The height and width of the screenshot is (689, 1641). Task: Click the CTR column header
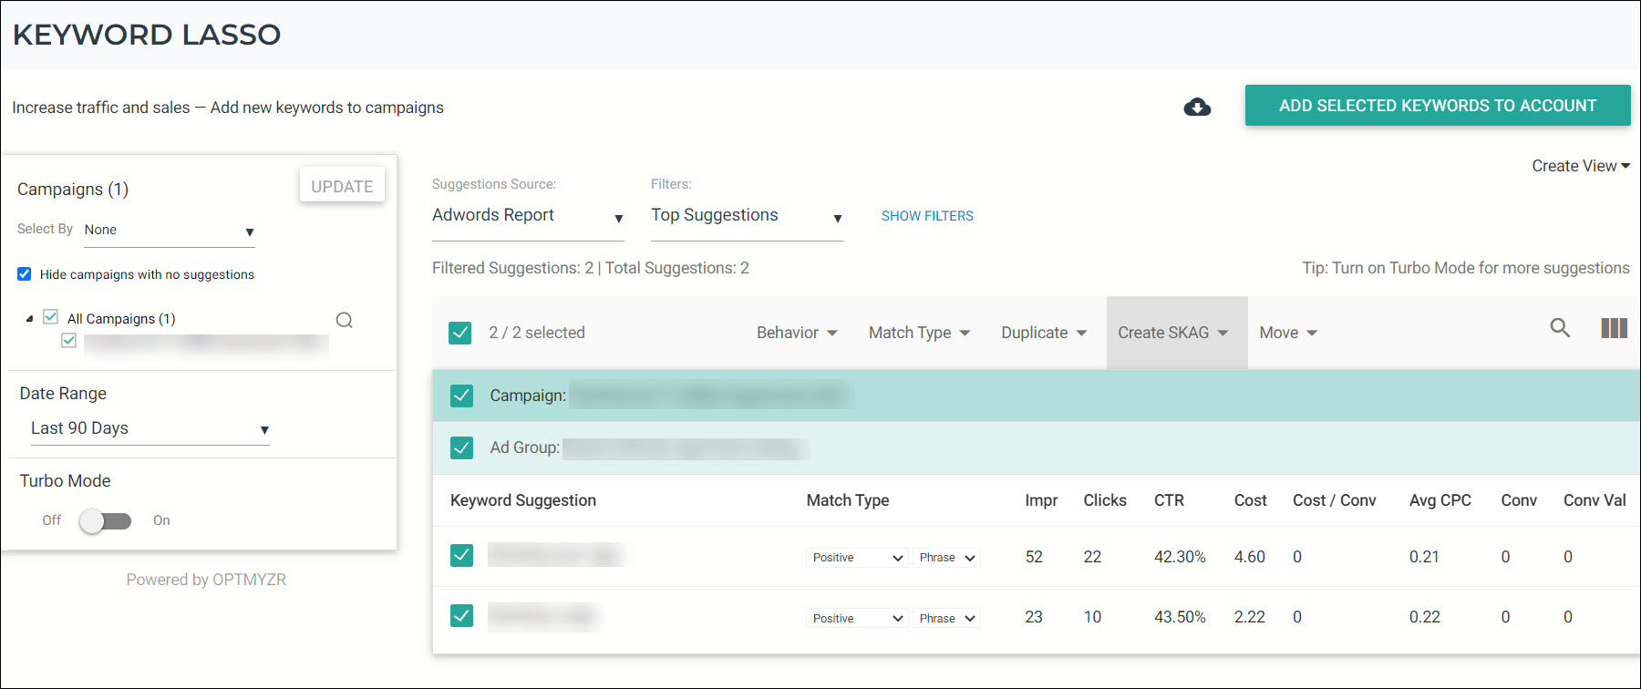click(1169, 500)
